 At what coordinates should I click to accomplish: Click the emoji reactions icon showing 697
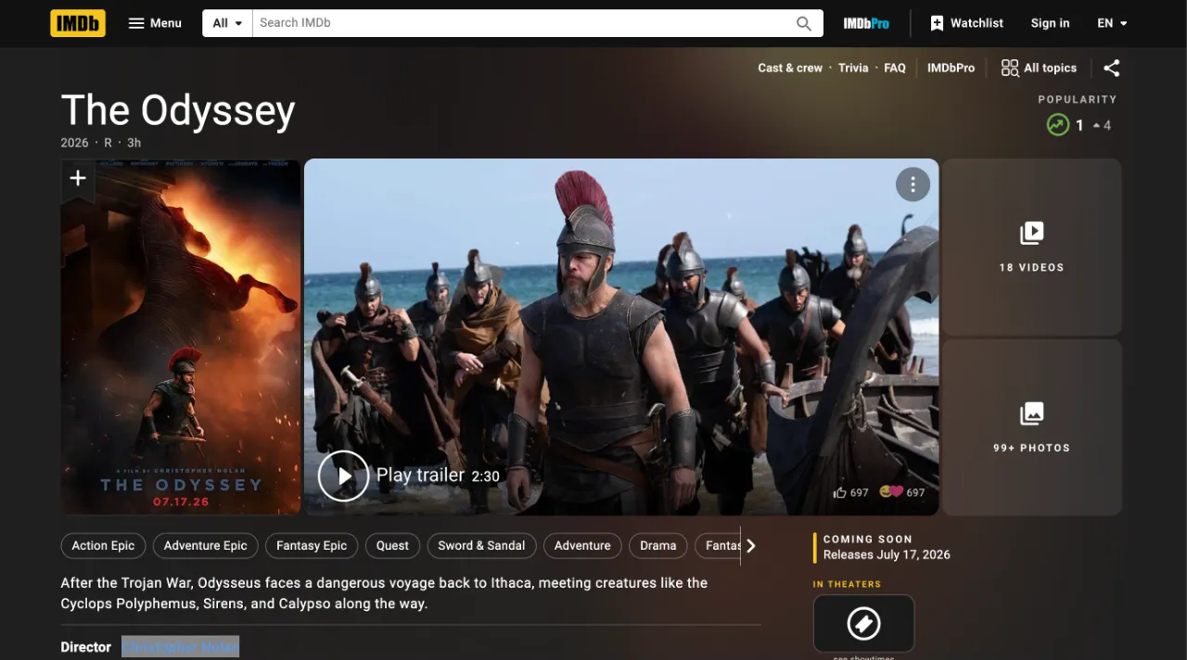pos(891,492)
